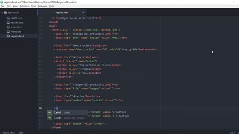Click the submit Enviar input line
The image size is (239, 134).
80,124
